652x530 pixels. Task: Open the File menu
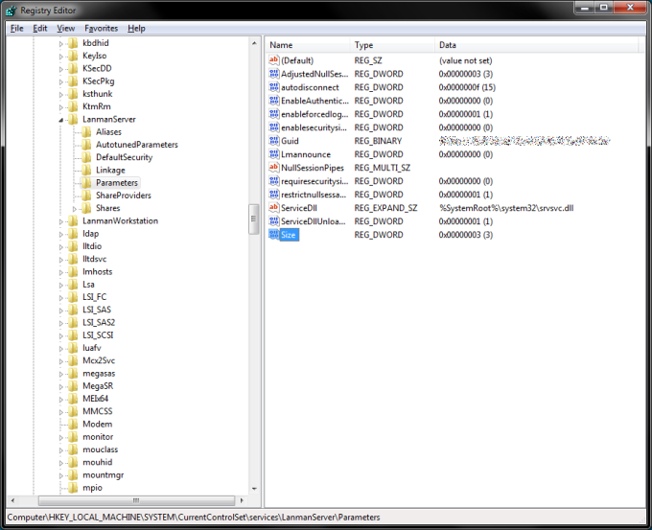click(16, 28)
